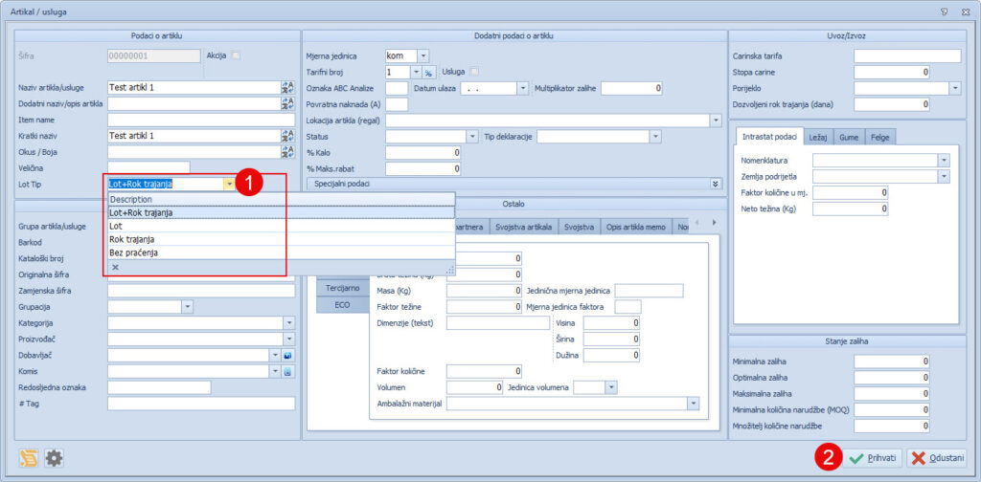Enable the Usluga checkbox
The height and width of the screenshot is (482, 981).
pyautogui.click(x=473, y=72)
